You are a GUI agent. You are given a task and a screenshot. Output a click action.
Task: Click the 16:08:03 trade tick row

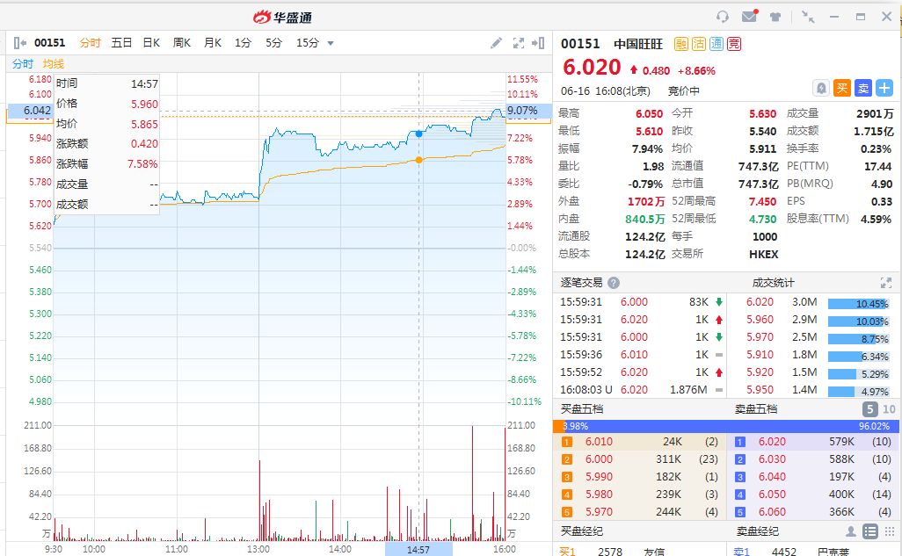641,390
